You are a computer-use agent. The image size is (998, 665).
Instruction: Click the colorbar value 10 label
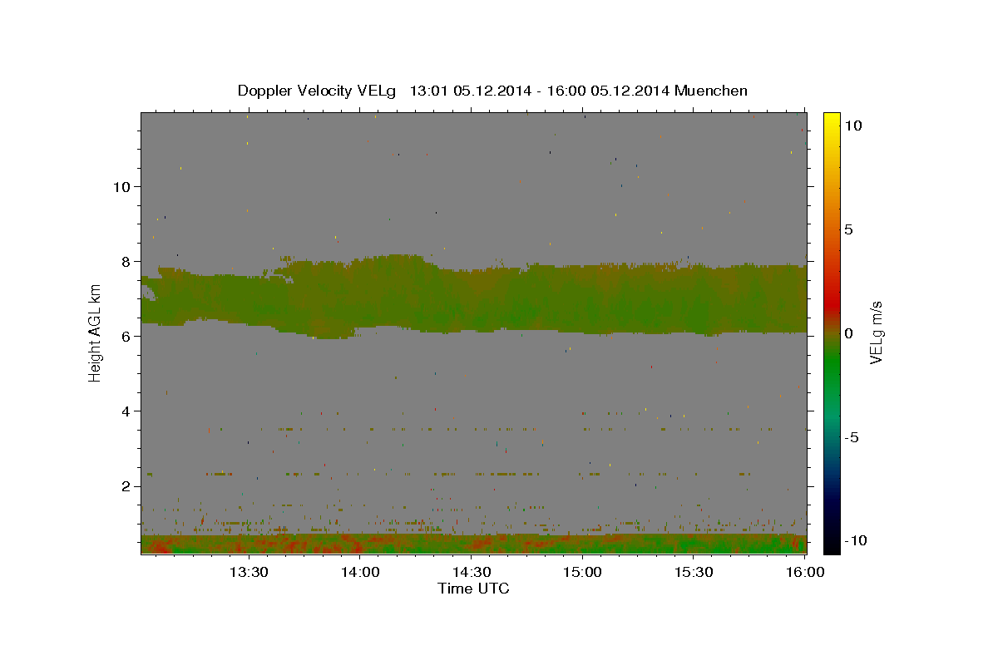(852, 126)
